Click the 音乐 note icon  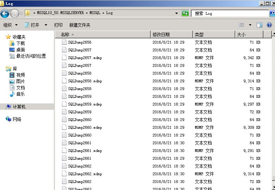12,94
